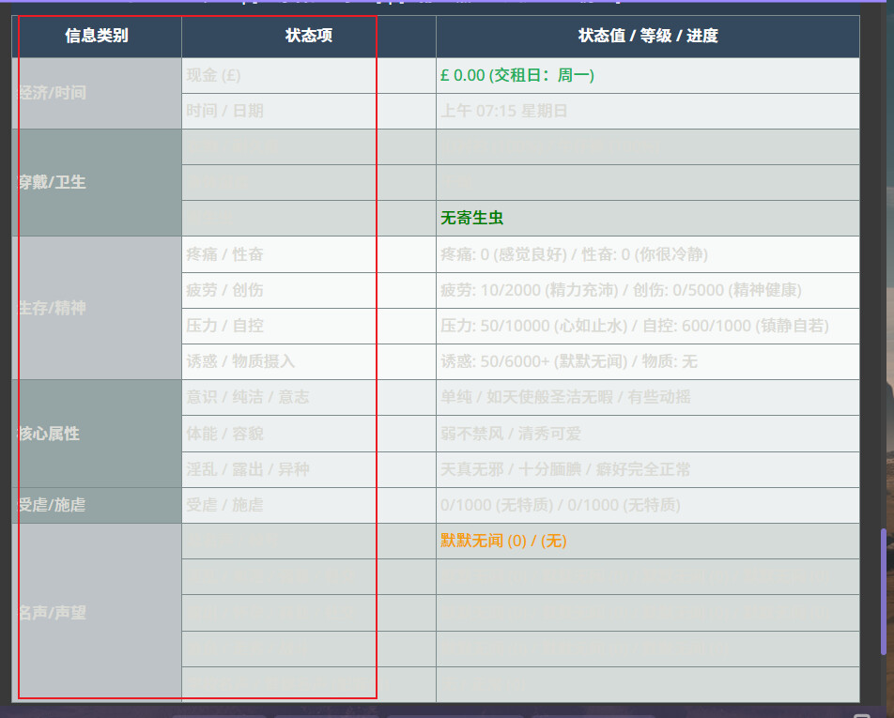Click the orange 默默无闻 (0) / (无) value
The image size is (894, 718).
503,541
